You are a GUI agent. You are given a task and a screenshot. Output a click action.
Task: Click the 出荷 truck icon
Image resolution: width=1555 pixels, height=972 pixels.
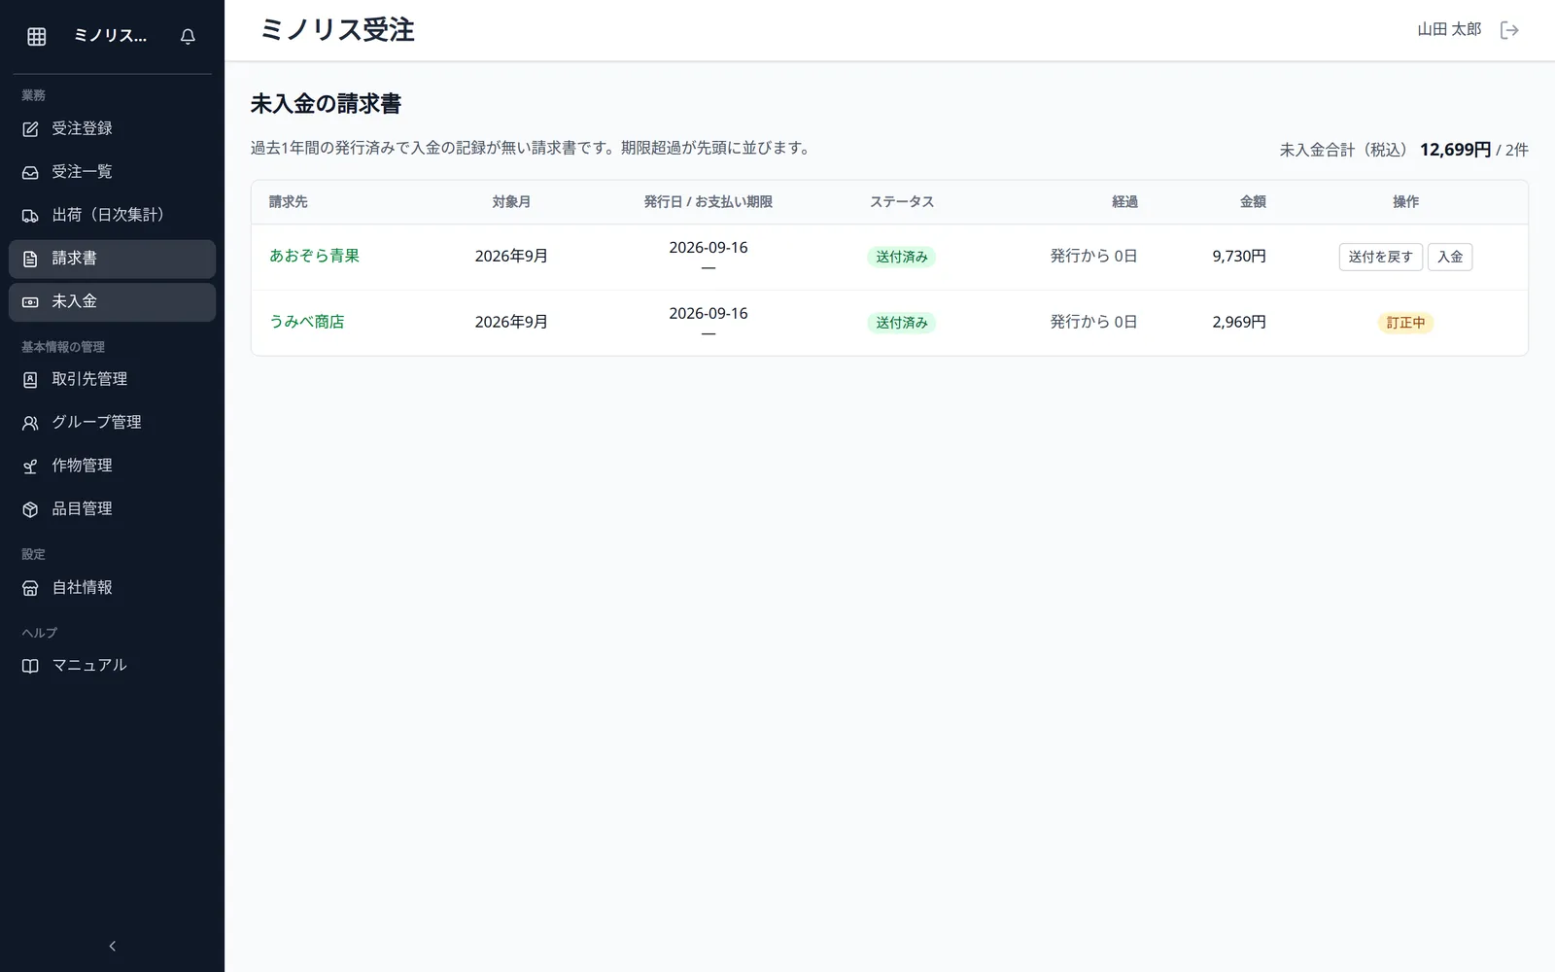pos(30,216)
